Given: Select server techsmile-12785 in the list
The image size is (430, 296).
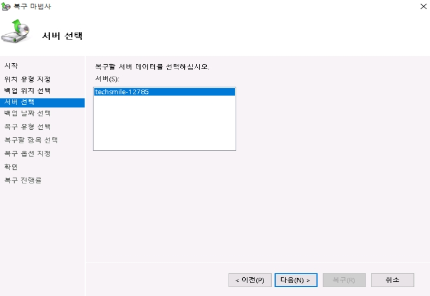Looking at the screenshot, I should [165, 92].
